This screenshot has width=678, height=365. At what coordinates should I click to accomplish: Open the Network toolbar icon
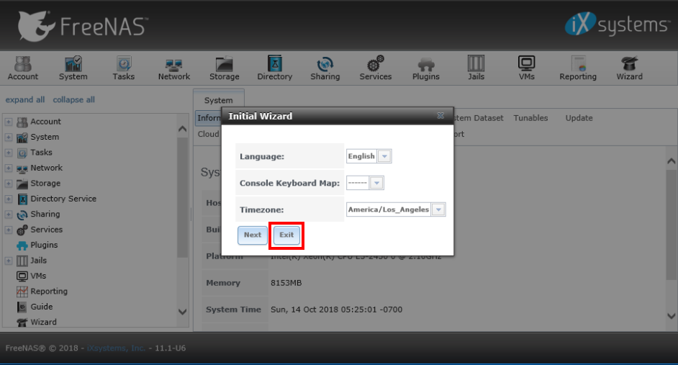pos(174,68)
